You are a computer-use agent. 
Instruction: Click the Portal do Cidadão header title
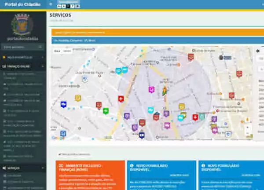(x=23, y=4)
